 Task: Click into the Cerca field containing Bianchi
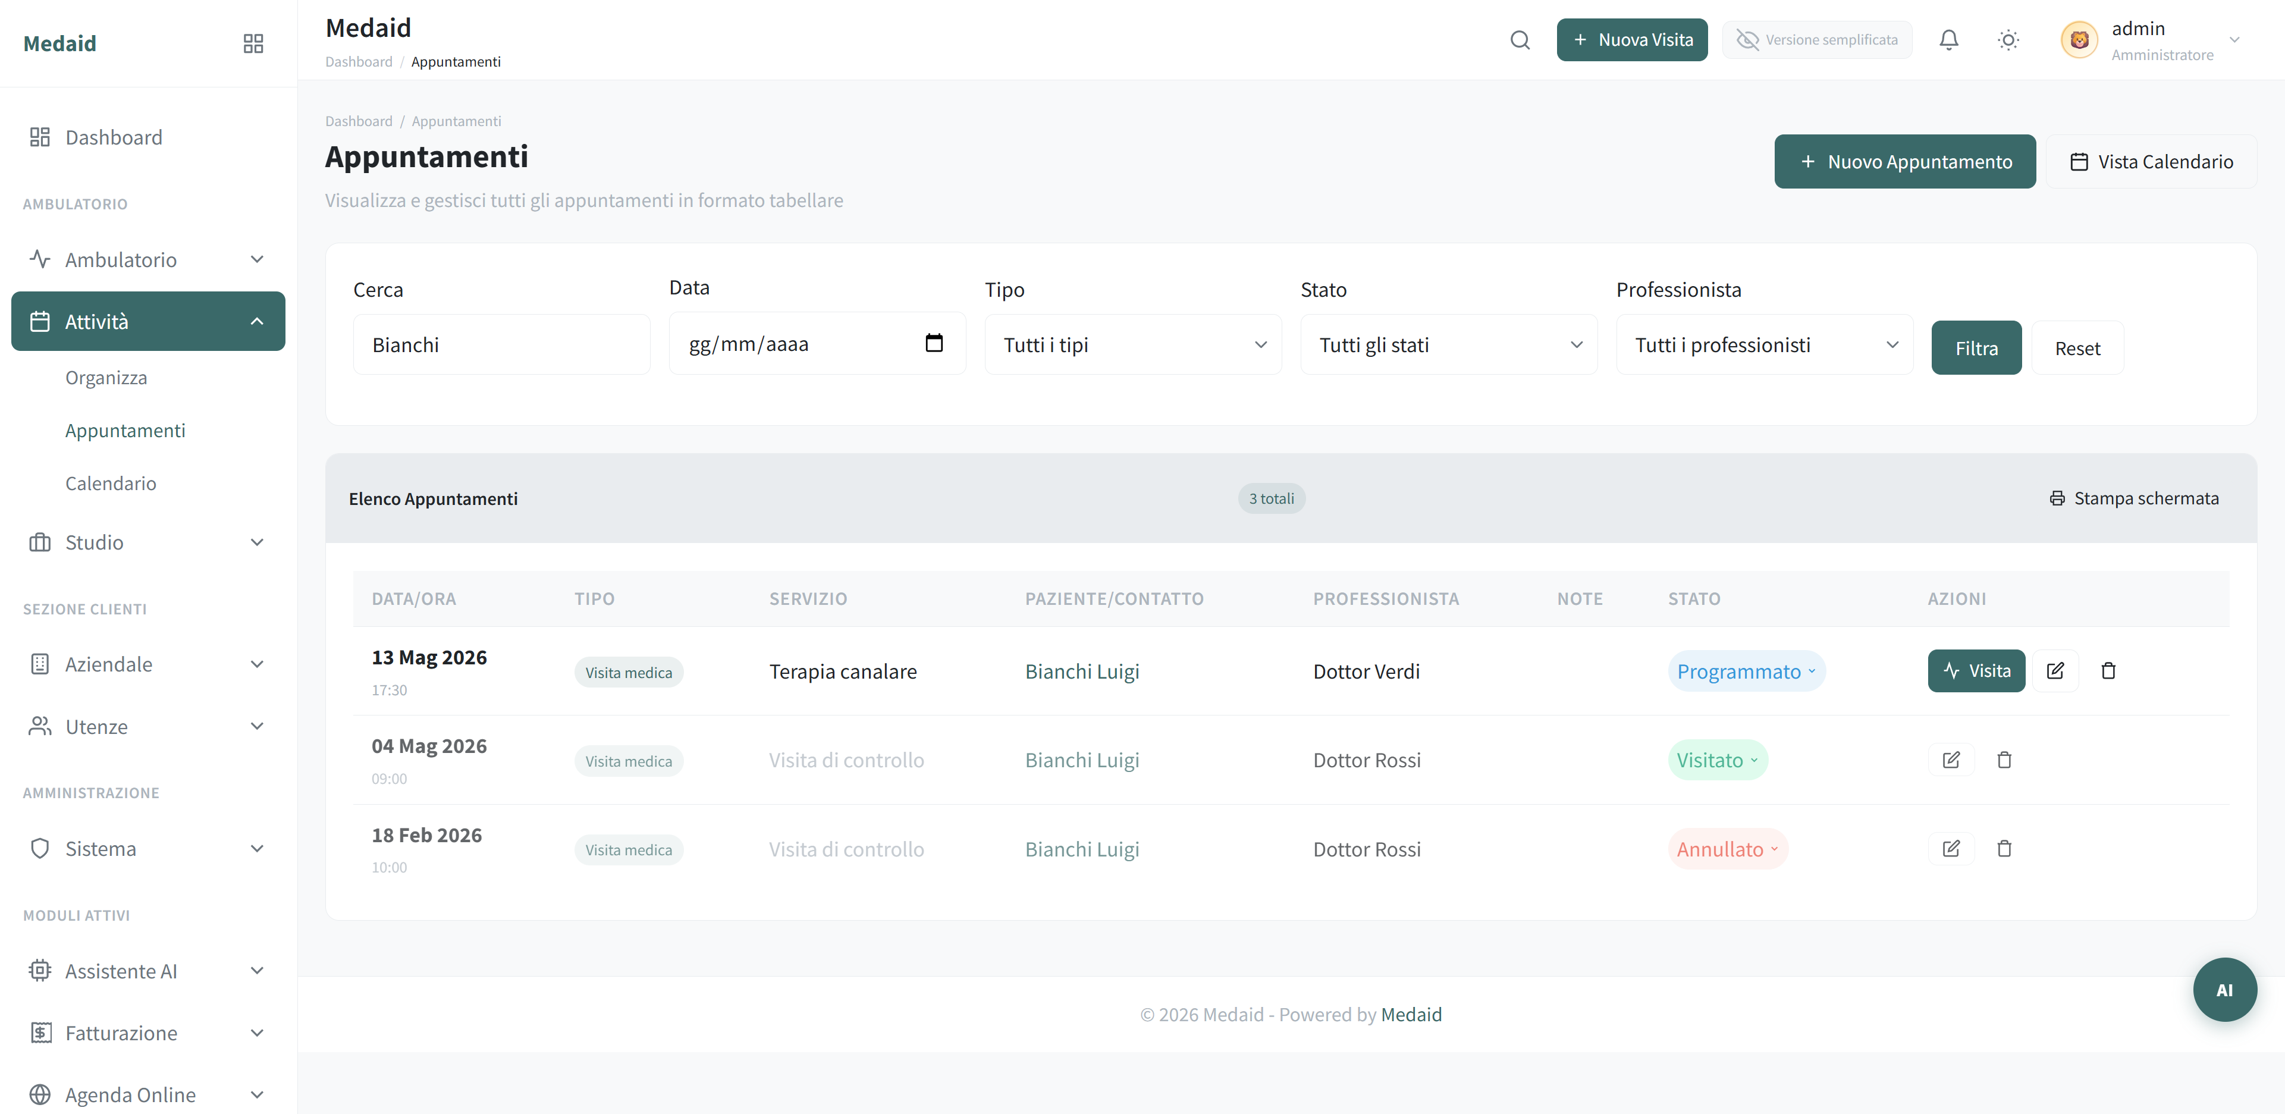[501, 345]
